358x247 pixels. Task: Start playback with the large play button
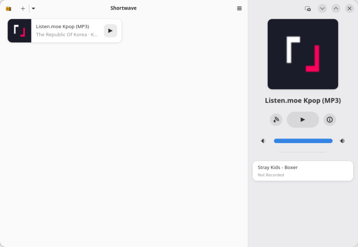[x=303, y=120]
